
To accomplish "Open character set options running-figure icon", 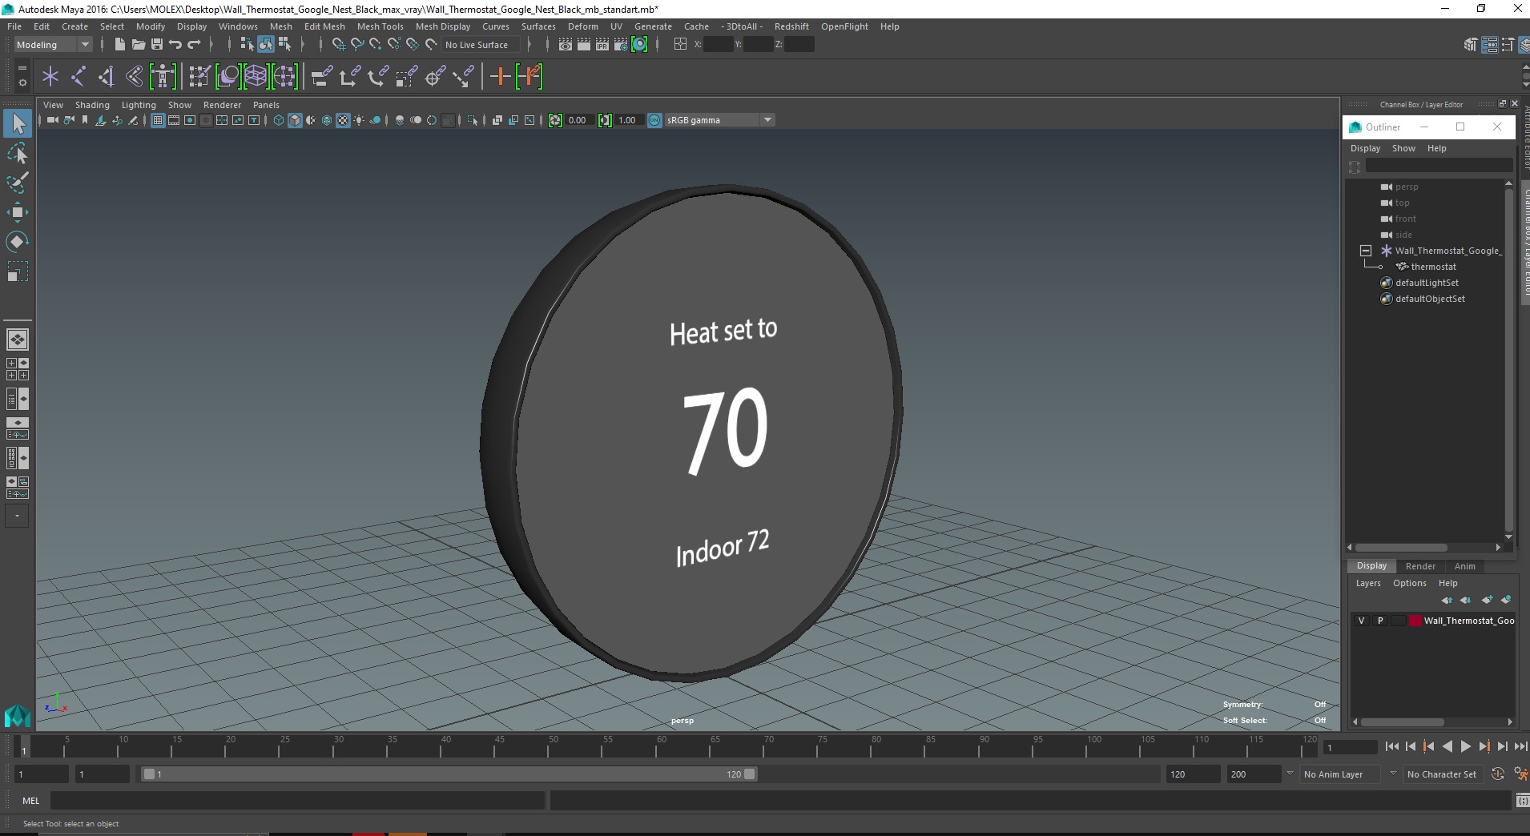I will 1520,774.
